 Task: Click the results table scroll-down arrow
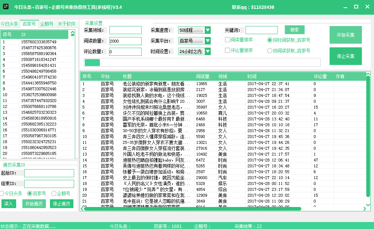368,205
